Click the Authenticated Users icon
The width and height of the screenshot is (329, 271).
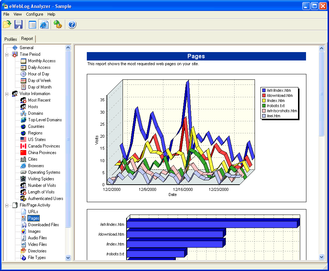point(23,199)
